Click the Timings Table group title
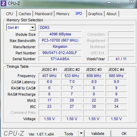 click(x=18, y=66)
